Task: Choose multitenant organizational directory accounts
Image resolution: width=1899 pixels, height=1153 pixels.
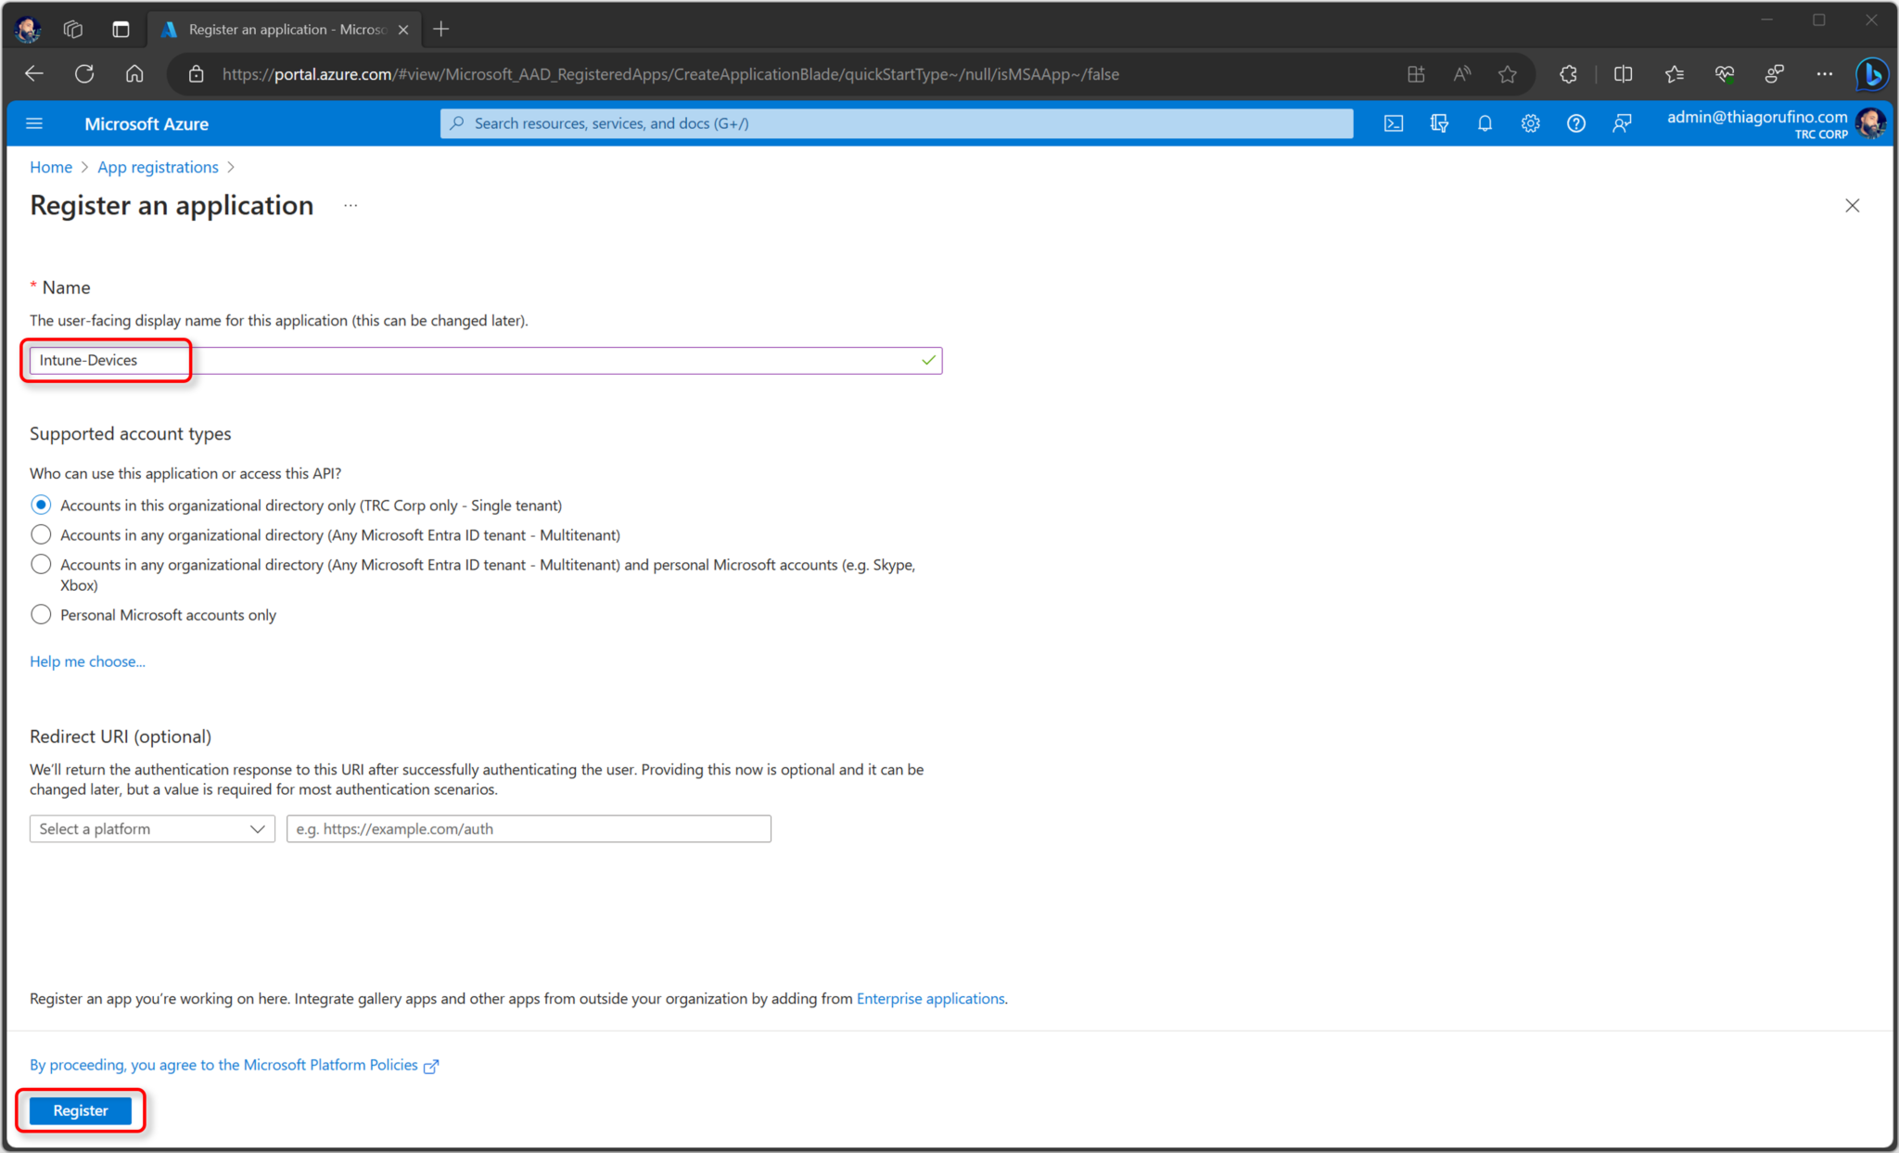Action: pyautogui.click(x=41, y=534)
